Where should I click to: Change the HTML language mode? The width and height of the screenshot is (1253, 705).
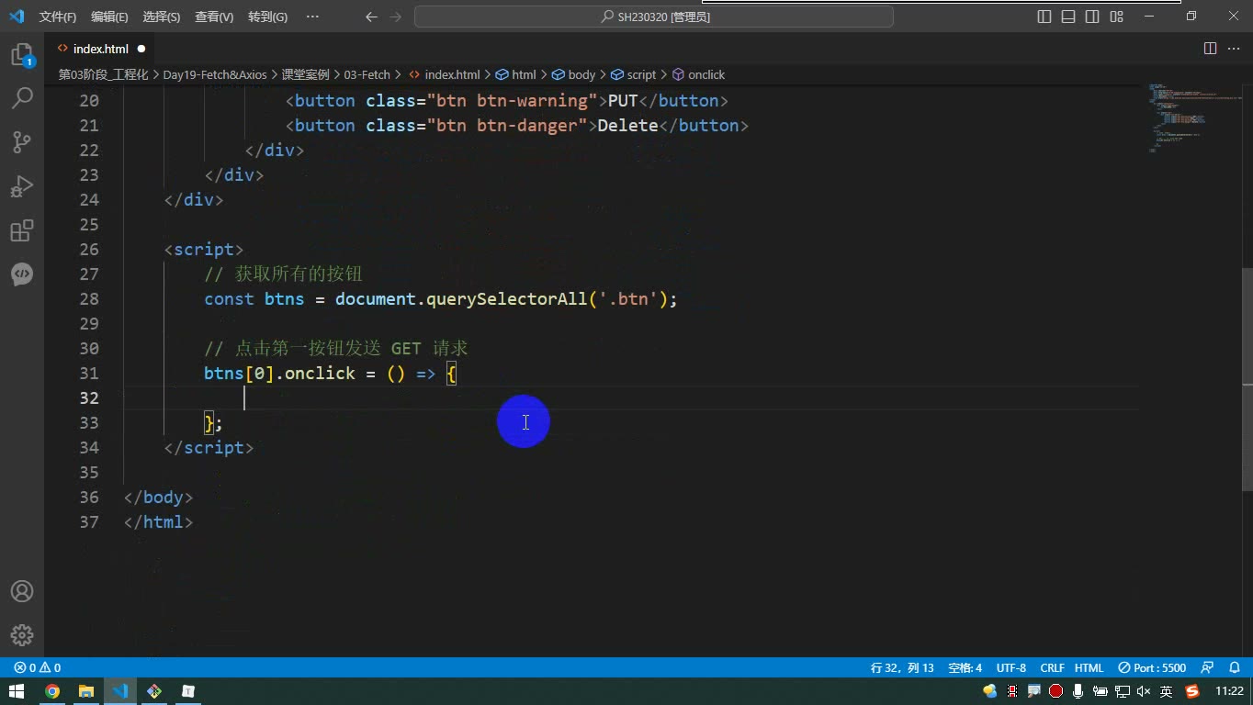click(x=1089, y=667)
